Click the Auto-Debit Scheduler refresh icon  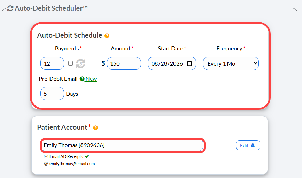(10, 8)
